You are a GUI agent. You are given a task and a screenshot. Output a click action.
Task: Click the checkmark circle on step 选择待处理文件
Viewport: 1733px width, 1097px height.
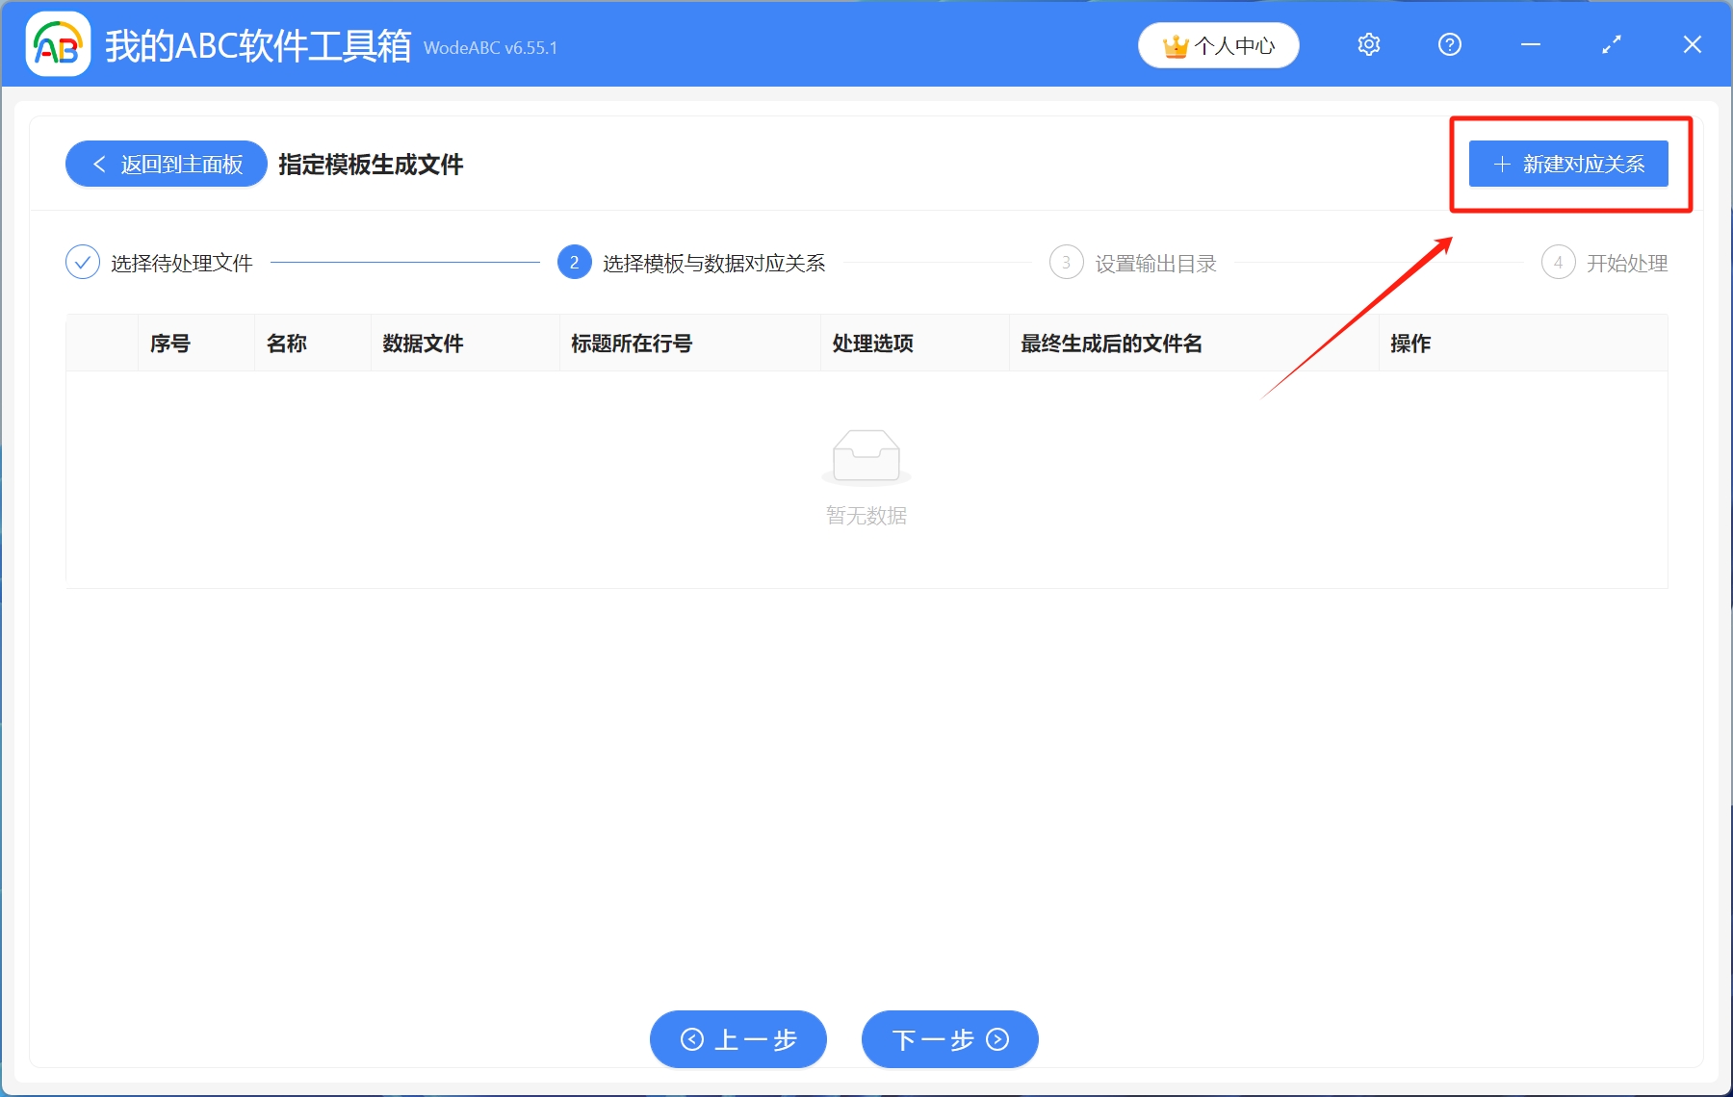click(x=82, y=262)
